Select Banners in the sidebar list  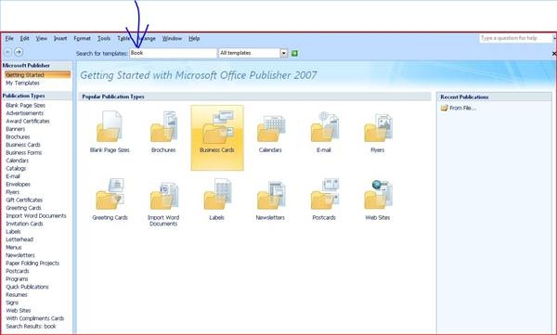15,129
